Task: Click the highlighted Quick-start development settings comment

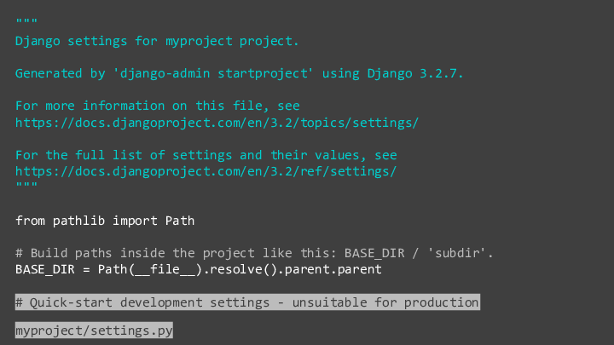Action: pos(247,302)
